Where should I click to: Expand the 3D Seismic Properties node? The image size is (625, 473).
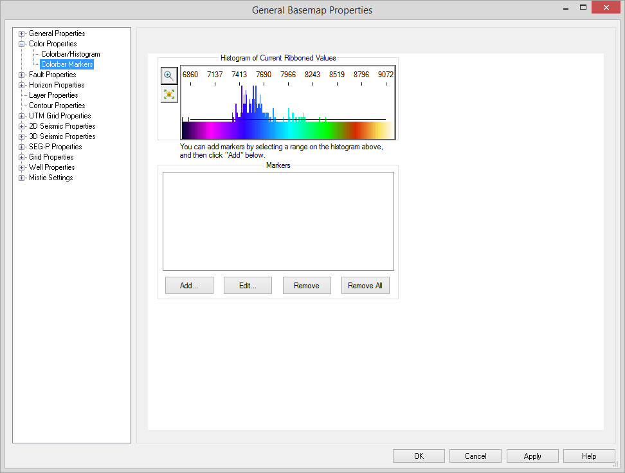pyautogui.click(x=21, y=136)
